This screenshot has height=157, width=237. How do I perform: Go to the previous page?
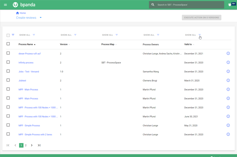15,145
